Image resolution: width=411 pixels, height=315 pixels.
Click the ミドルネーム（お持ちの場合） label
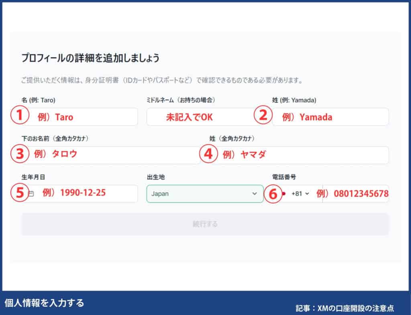tap(181, 100)
